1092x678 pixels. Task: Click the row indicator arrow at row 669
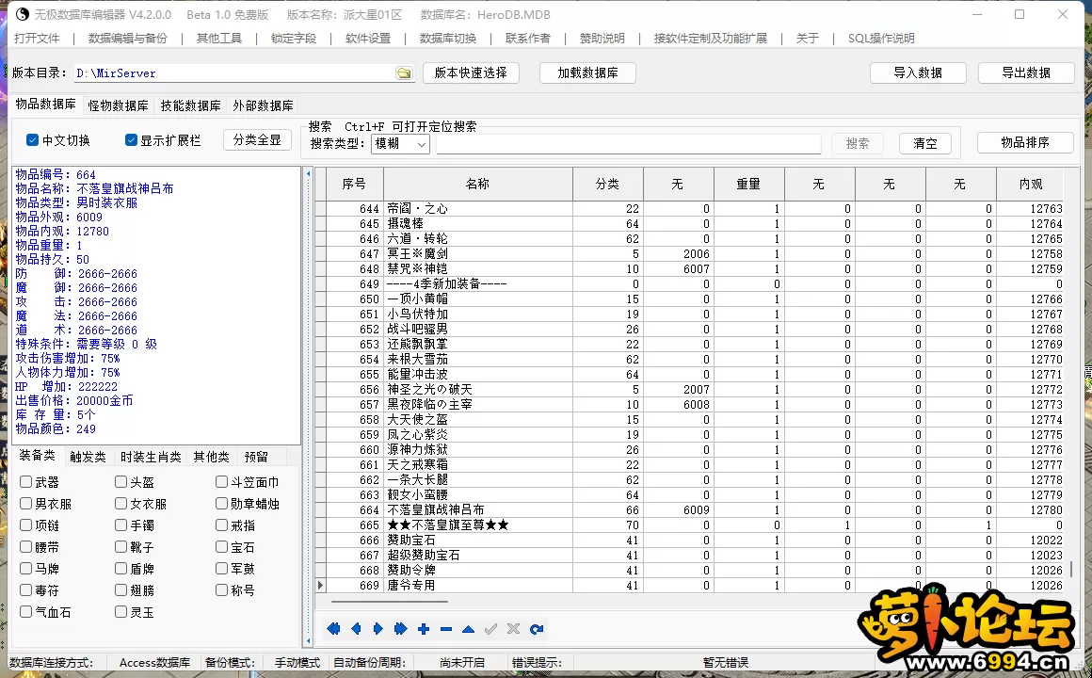(320, 586)
